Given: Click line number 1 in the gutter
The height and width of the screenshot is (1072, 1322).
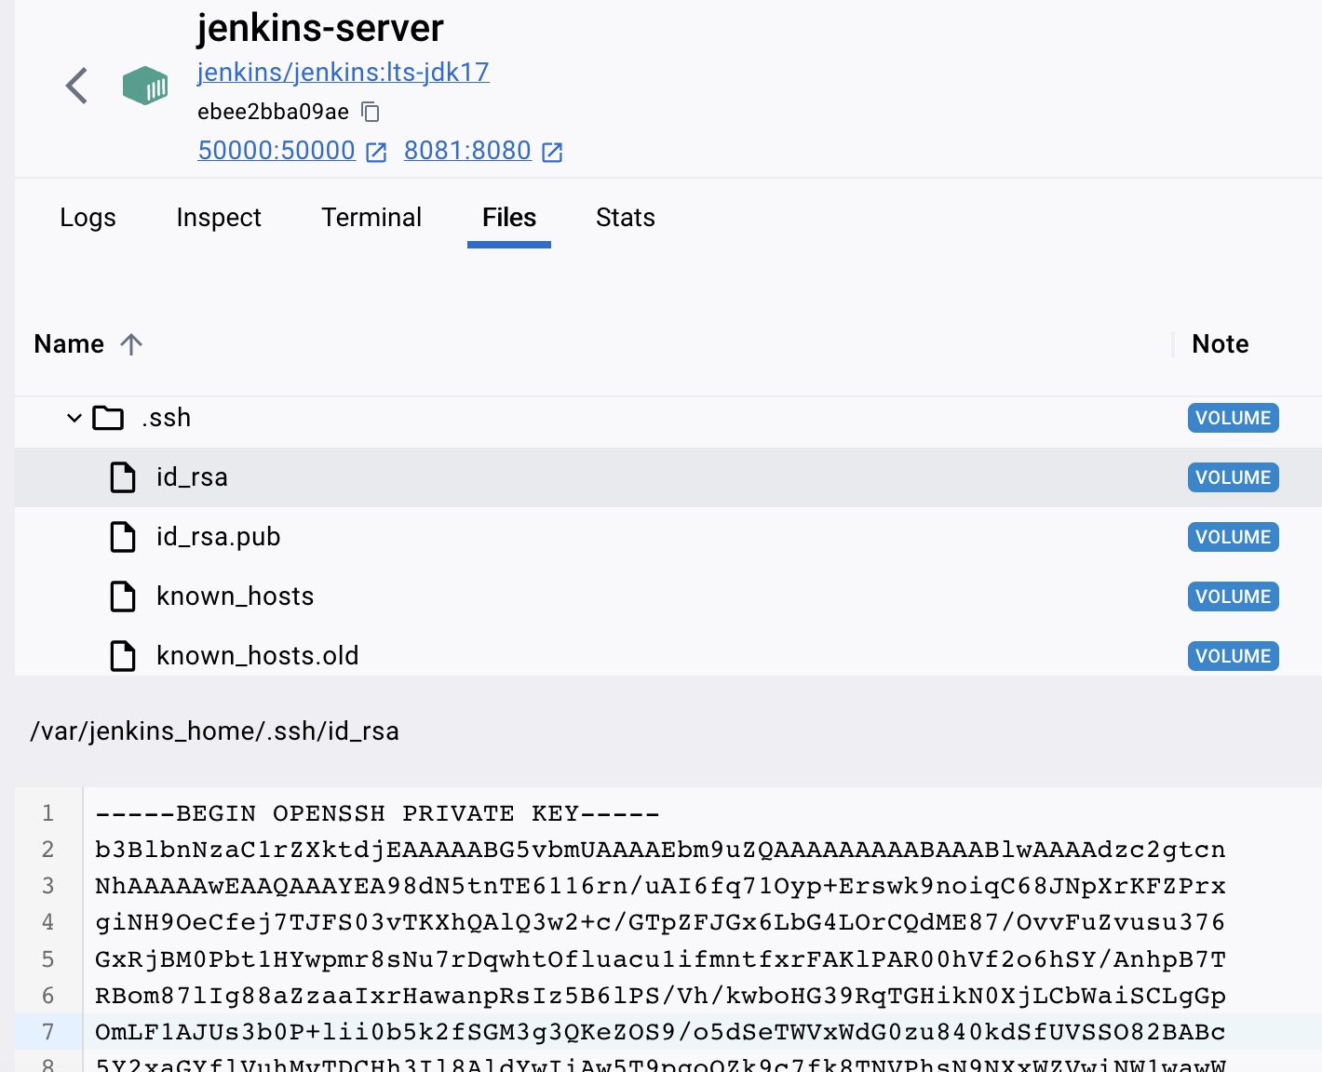Looking at the screenshot, I should (47, 813).
